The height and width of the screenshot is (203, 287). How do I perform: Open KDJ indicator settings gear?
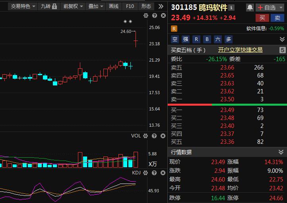tap(145, 173)
